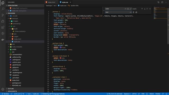169x95 pixels.
Task: Open the black color swatch on line 7
Action: [60, 24]
